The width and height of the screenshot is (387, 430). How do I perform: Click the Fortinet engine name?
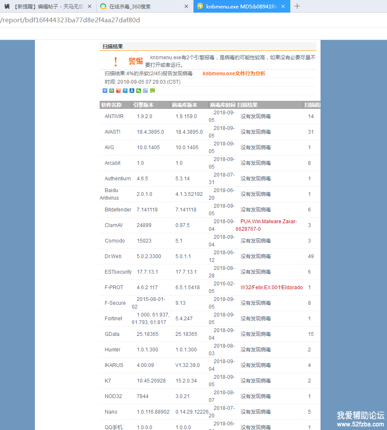click(113, 319)
